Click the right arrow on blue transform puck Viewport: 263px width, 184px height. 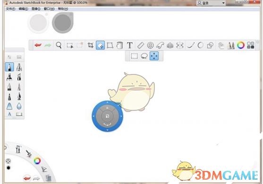(x=121, y=116)
